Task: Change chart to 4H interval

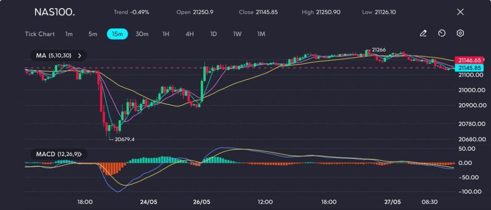Action: click(190, 34)
